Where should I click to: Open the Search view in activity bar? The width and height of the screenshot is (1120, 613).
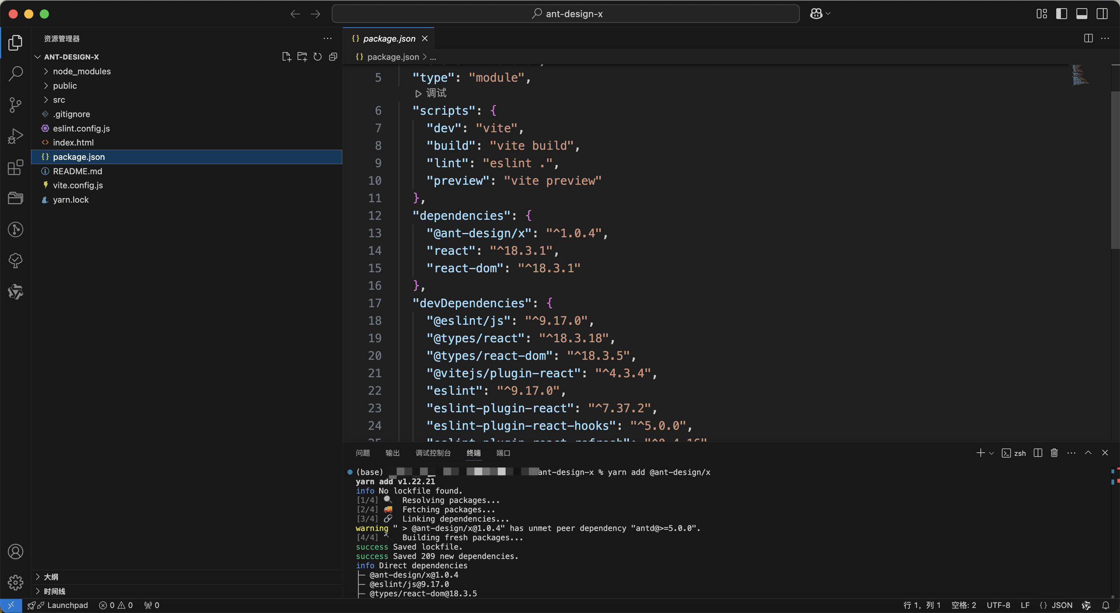16,74
